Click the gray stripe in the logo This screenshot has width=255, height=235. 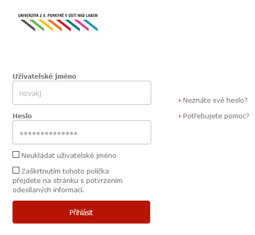pyautogui.click(x=28, y=25)
